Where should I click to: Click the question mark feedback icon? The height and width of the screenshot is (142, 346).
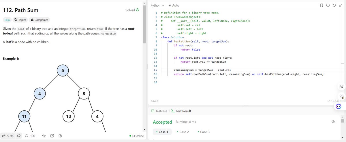pos(60,136)
